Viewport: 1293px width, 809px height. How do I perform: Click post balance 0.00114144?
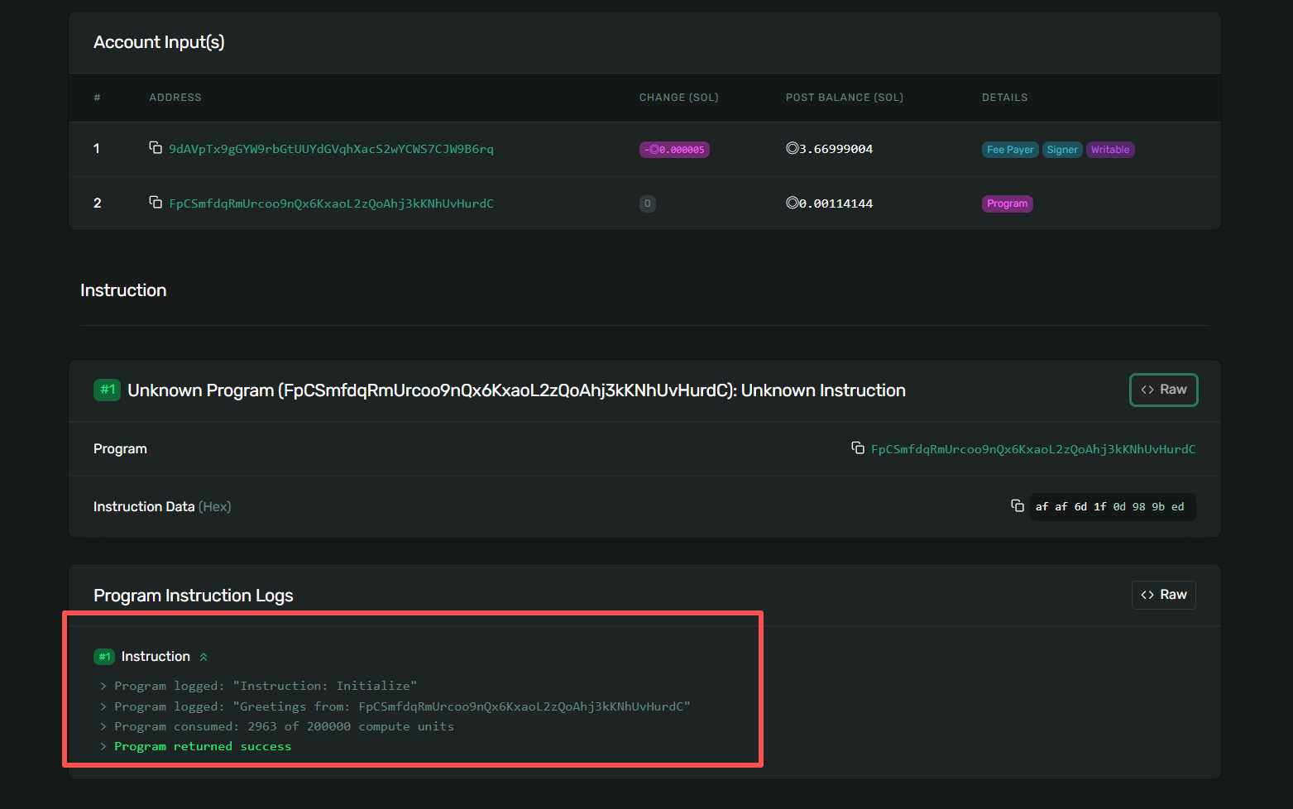[830, 203]
